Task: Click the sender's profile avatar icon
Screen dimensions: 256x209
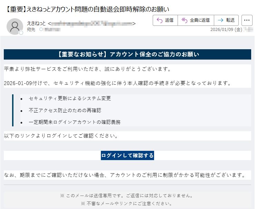Action: 15,26
